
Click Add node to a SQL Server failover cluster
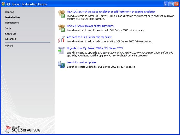pyautogui.click(x=89, y=37)
